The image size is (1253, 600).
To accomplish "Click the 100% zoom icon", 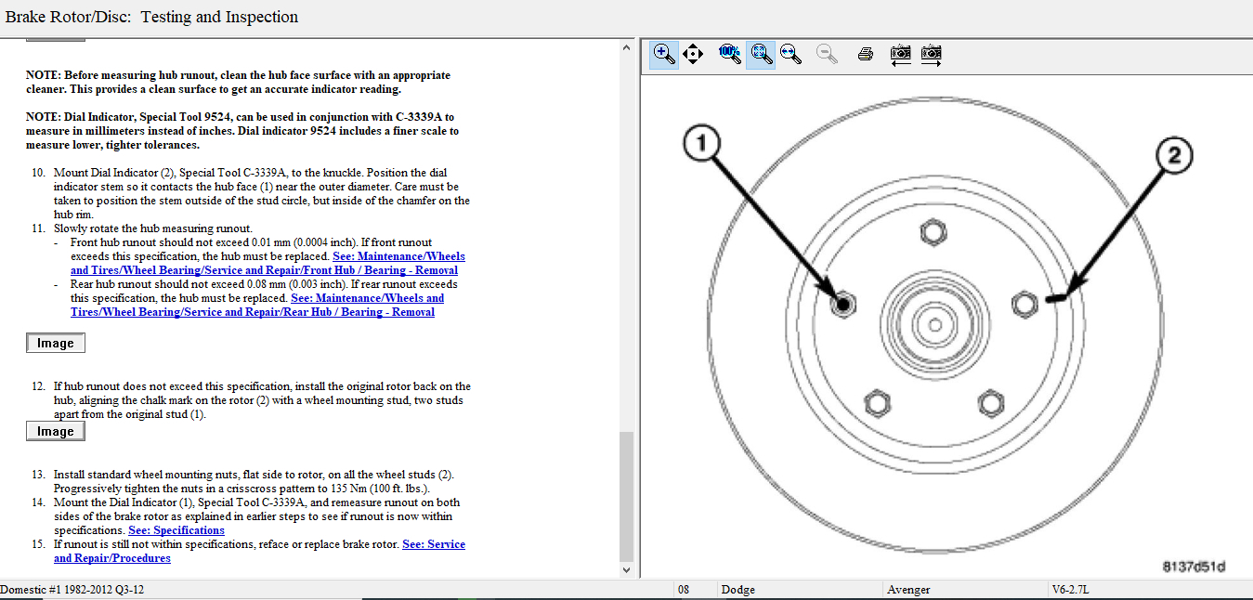I will pyautogui.click(x=730, y=54).
